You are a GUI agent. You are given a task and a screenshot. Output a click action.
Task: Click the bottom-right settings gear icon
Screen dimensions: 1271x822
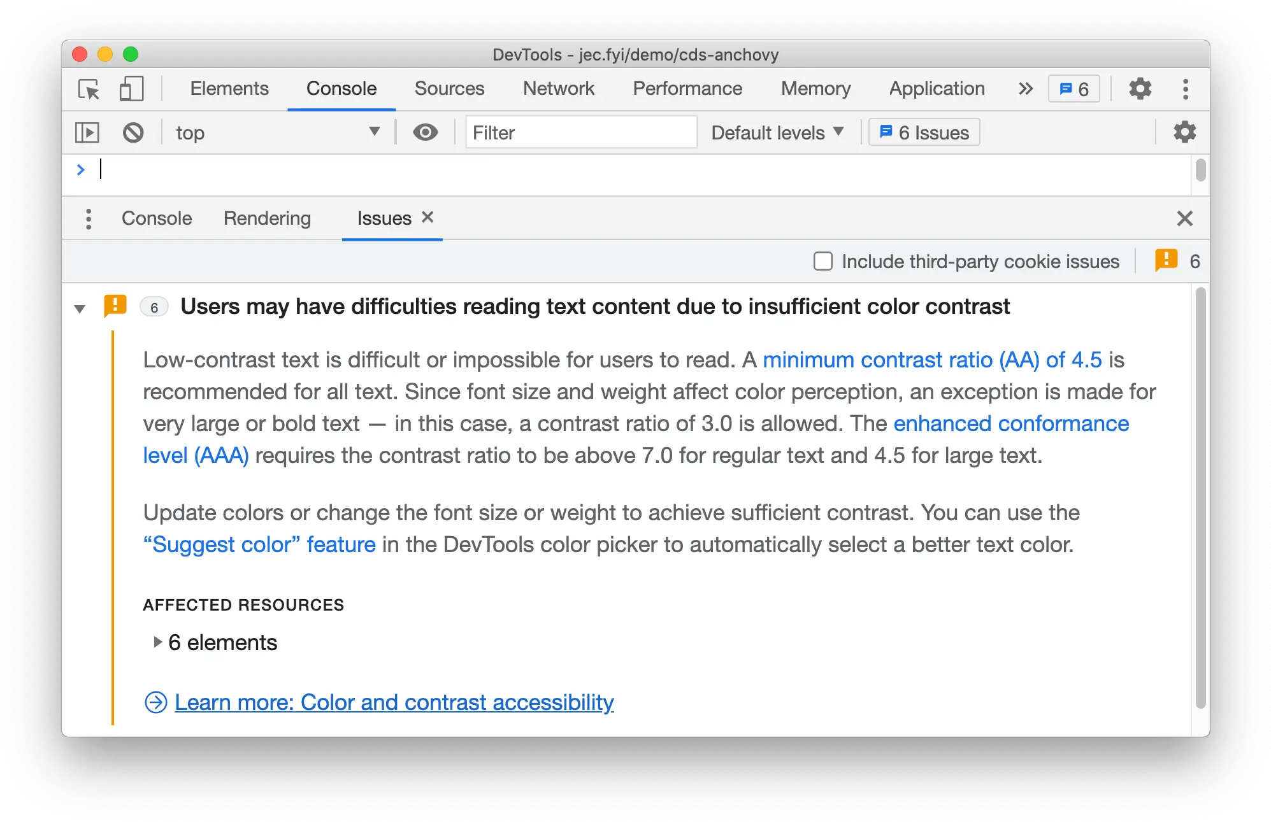tap(1184, 131)
